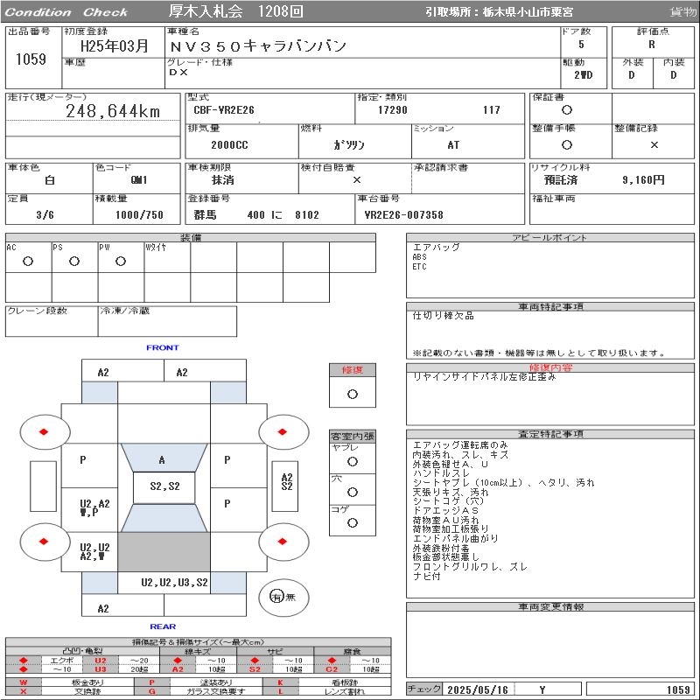
Task: Click the S2,S2 roof damage mark
Action: click(164, 486)
